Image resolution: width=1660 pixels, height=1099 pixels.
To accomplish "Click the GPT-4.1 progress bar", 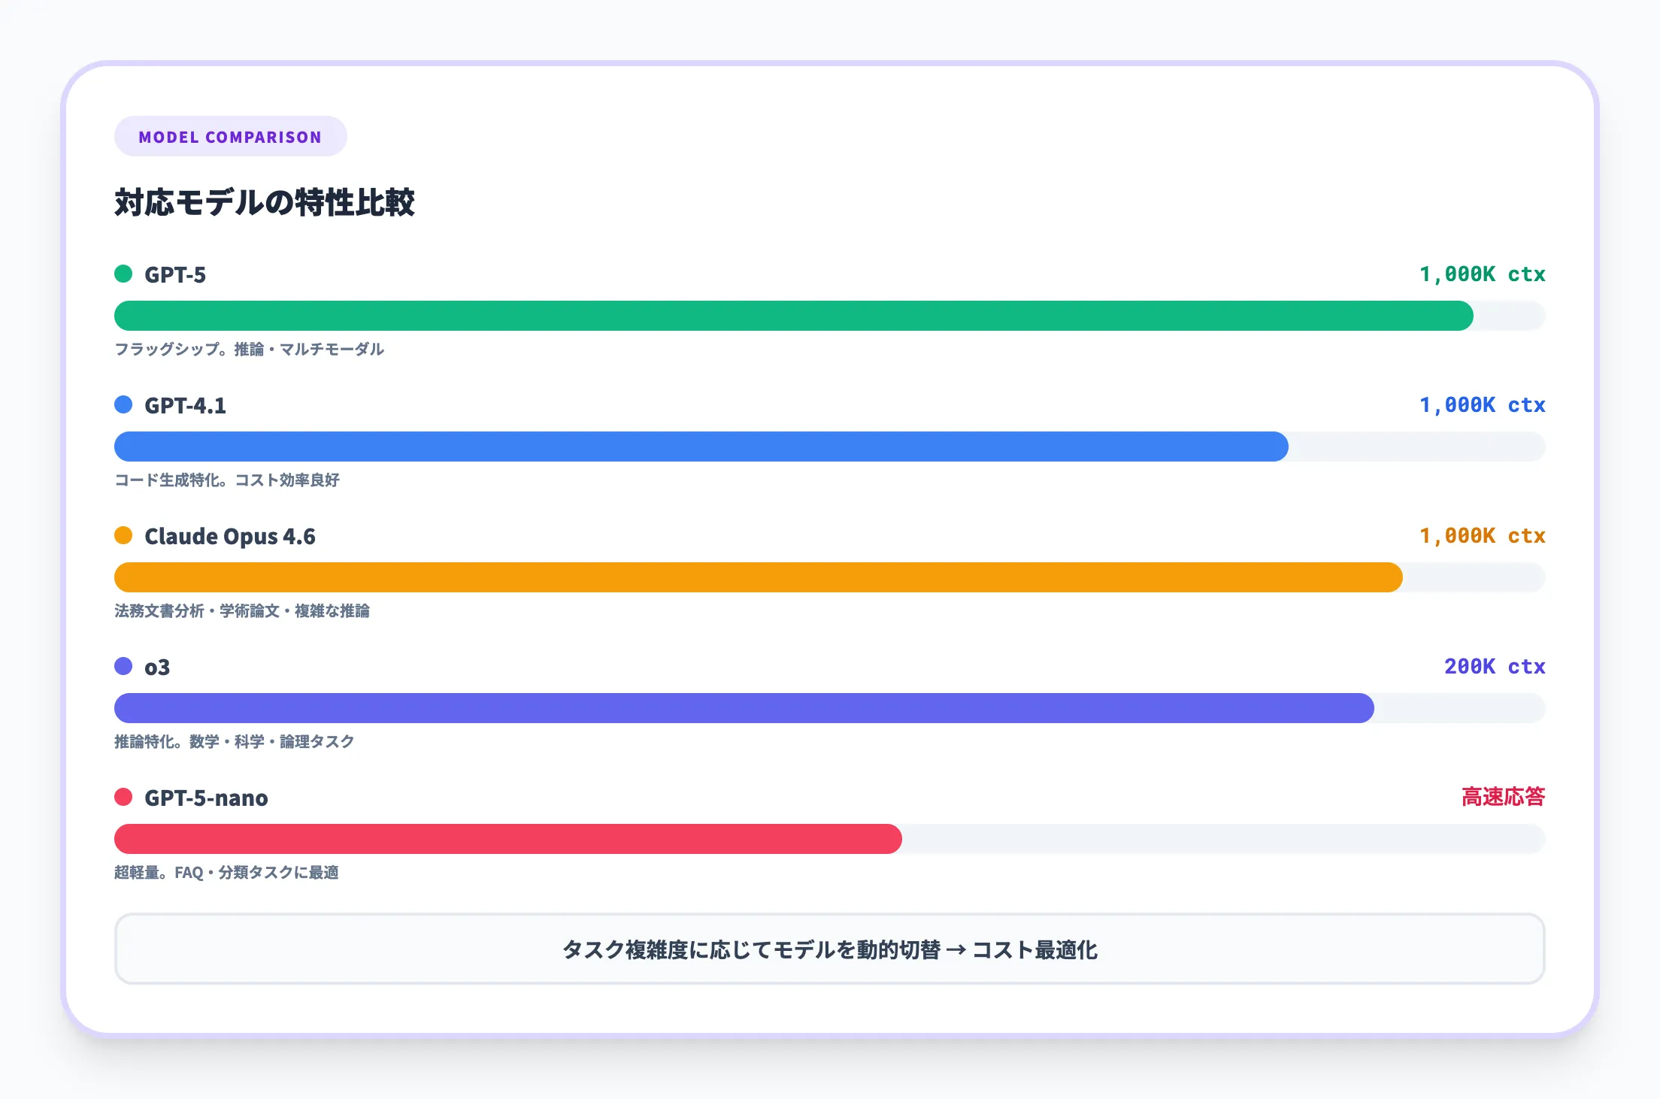I will tap(699, 447).
